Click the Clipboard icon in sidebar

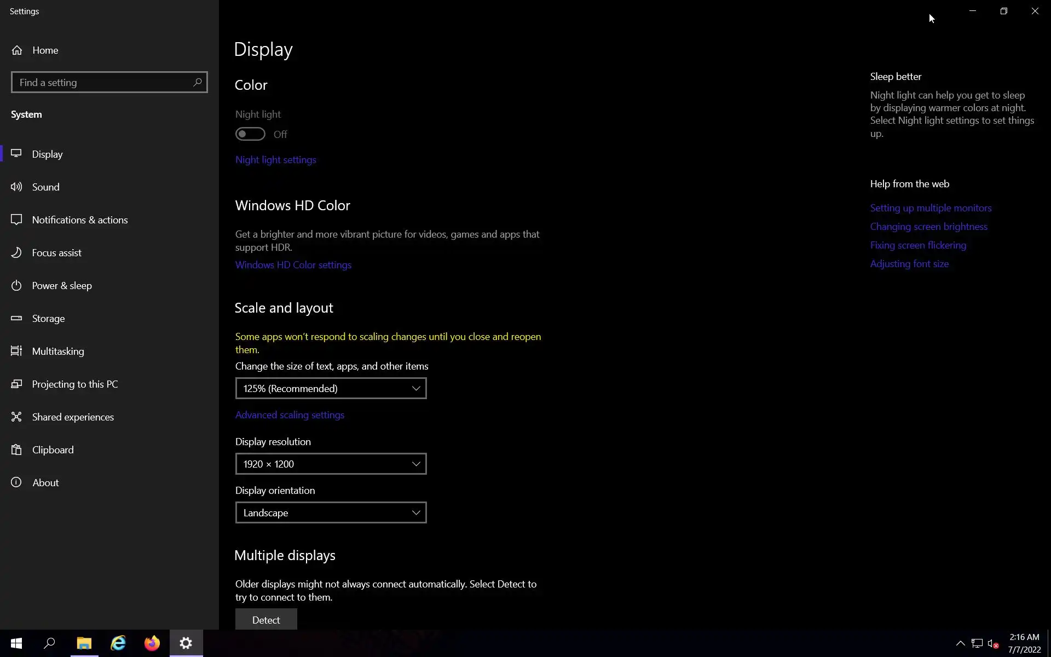point(16,449)
